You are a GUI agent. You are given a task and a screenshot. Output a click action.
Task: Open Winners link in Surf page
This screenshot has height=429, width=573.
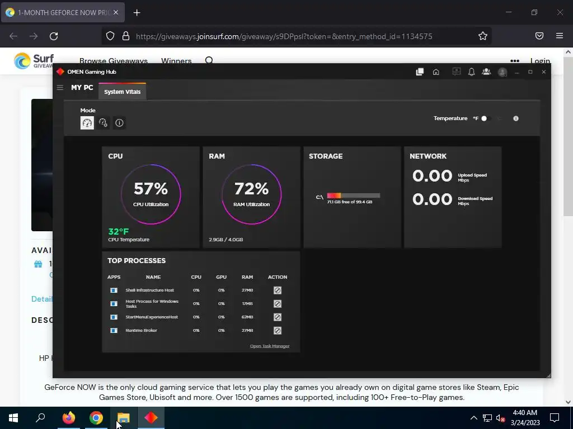176,61
